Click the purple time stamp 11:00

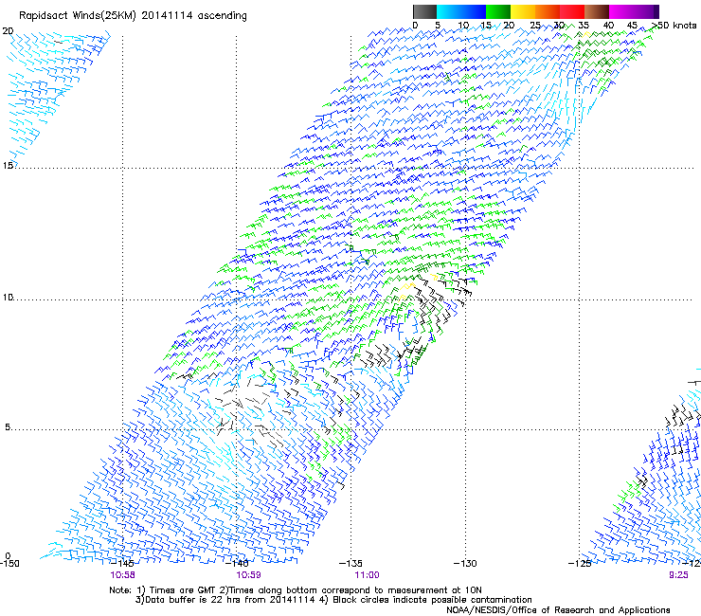tap(367, 575)
